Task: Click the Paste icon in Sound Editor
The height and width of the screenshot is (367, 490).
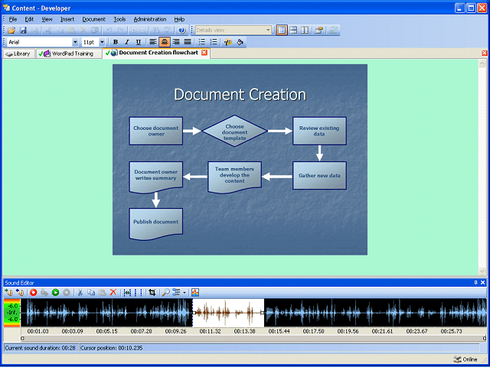Action: click(x=102, y=292)
